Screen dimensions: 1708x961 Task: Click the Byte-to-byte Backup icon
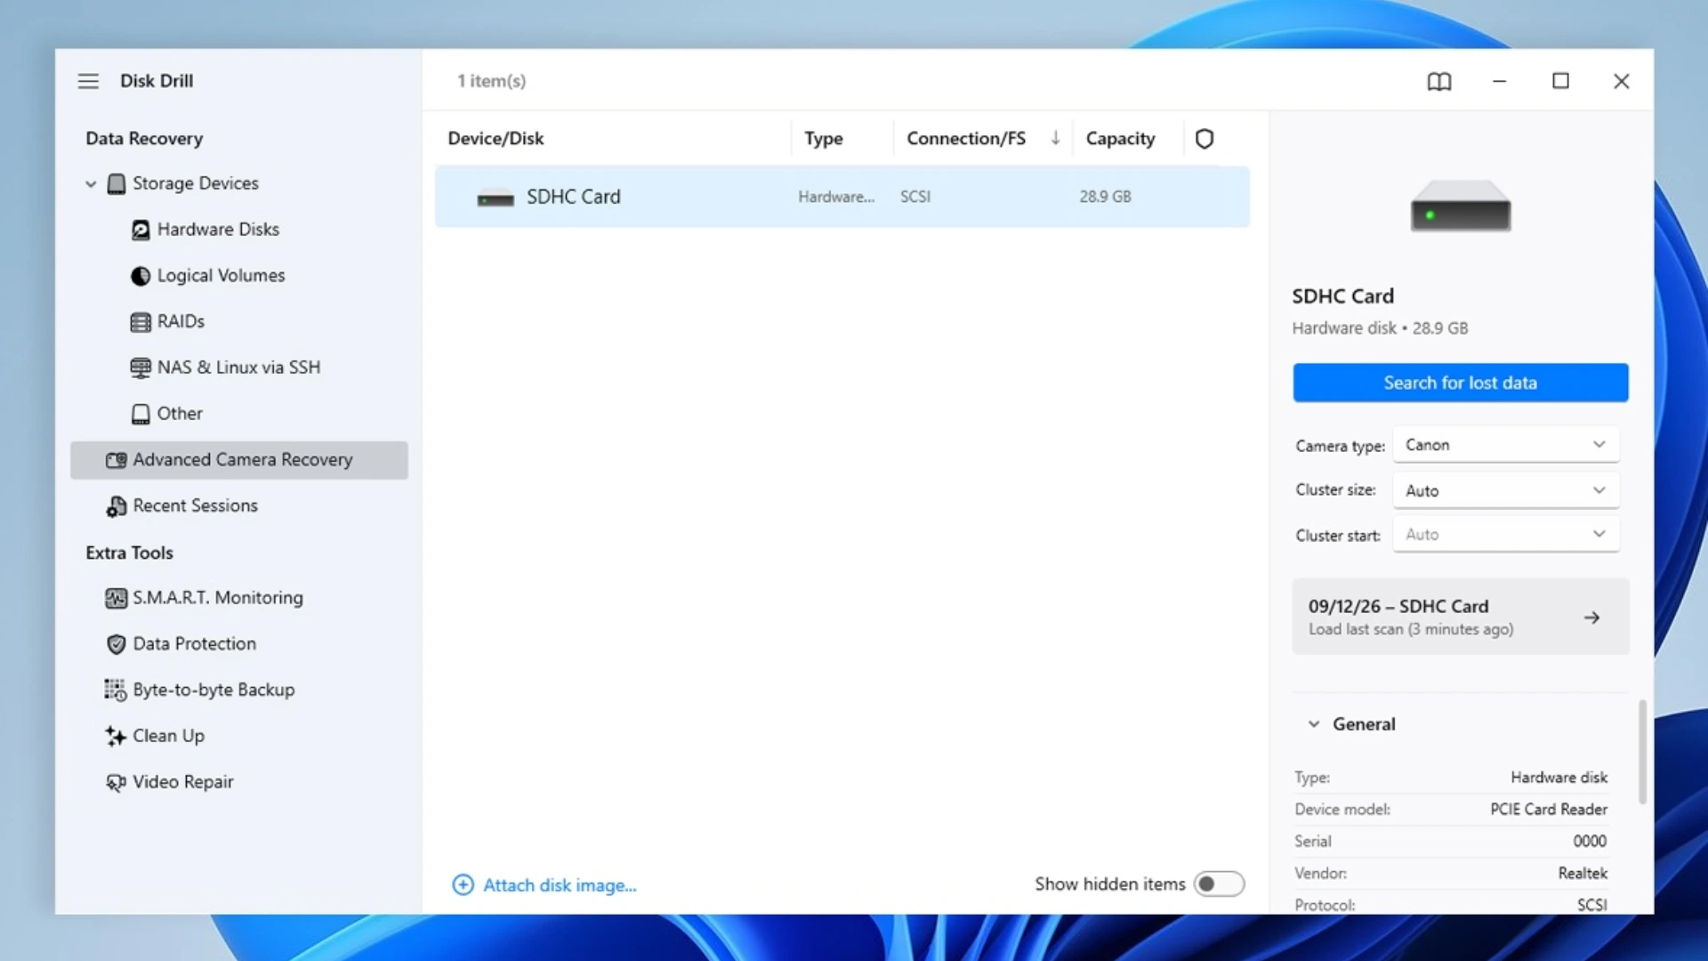pos(116,690)
